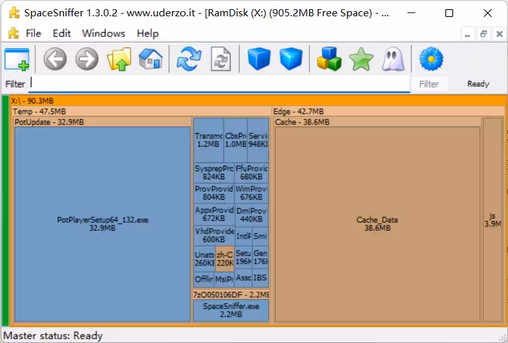The width and height of the screenshot is (508, 343).
Task: Select the js 3.9M block
Action: click(492, 220)
